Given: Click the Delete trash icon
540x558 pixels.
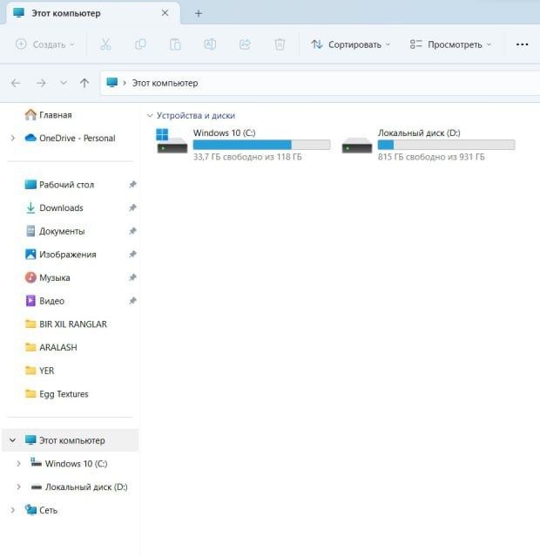Looking at the screenshot, I should coord(280,44).
